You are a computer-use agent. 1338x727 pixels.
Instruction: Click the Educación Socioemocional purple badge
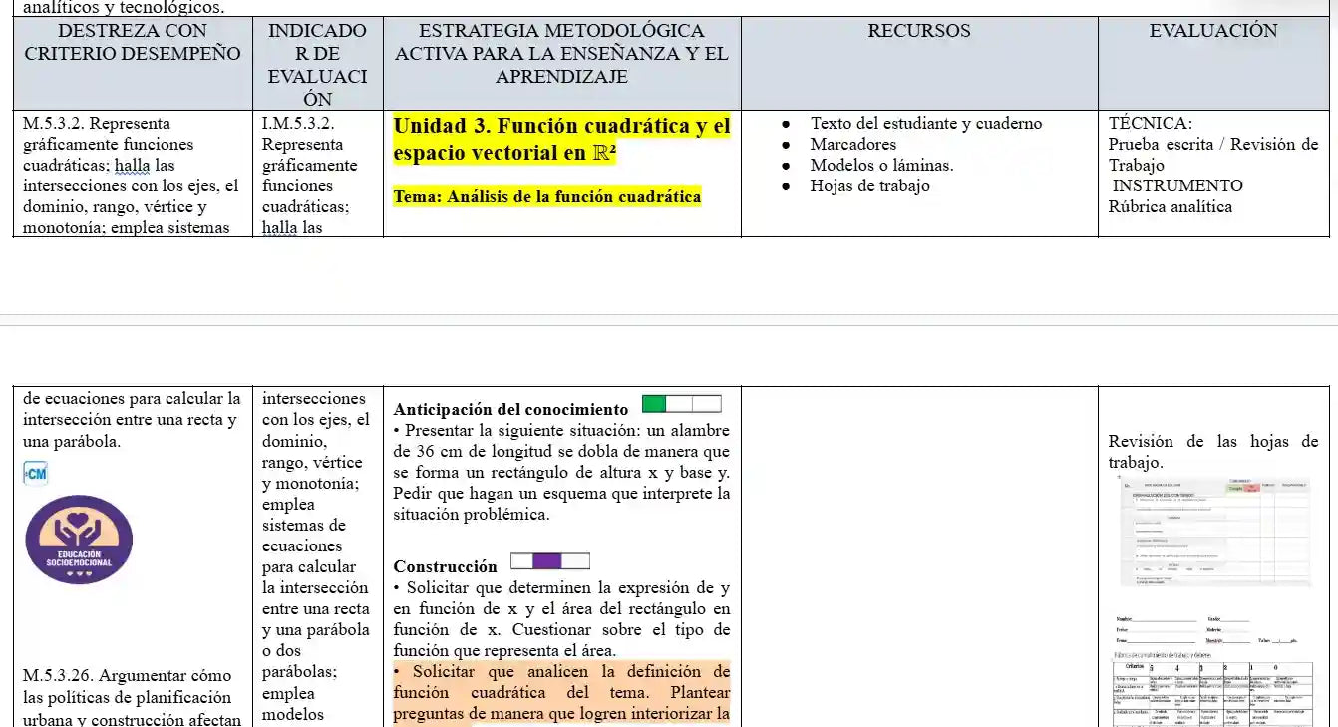[78, 540]
